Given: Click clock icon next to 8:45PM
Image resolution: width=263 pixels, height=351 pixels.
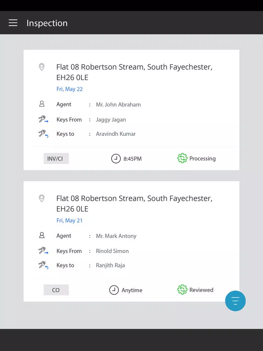Looking at the screenshot, I should 116,159.
